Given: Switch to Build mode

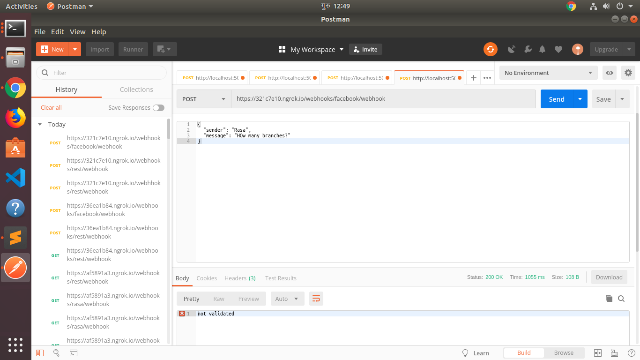Looking at the screenshot, I should click(x=524, y=352).
